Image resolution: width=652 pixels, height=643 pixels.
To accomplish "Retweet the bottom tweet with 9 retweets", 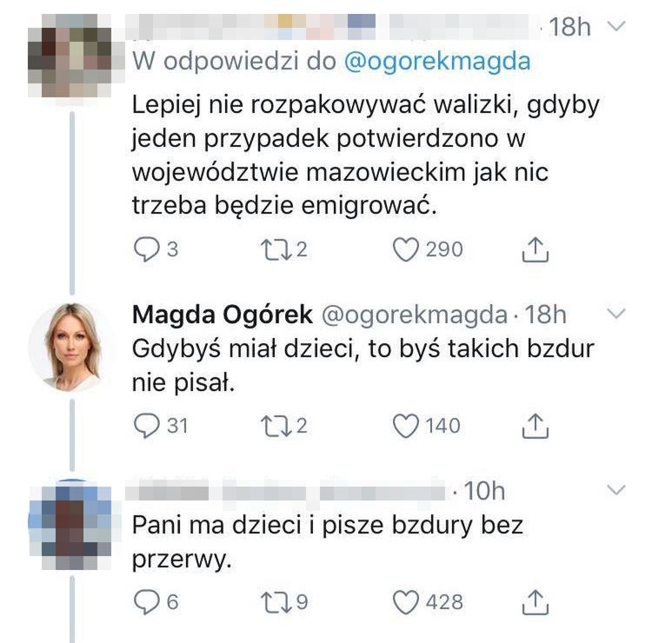I will (x=273, y=602).
